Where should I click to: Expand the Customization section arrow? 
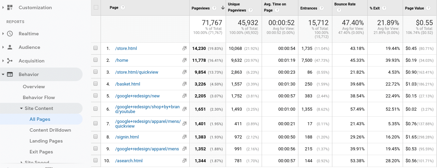point(3,7)
